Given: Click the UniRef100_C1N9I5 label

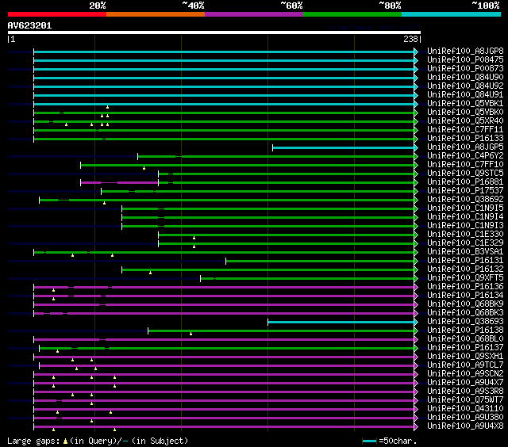Looking at the screenshot, I should pyautogui.click(x=465, y=208).
